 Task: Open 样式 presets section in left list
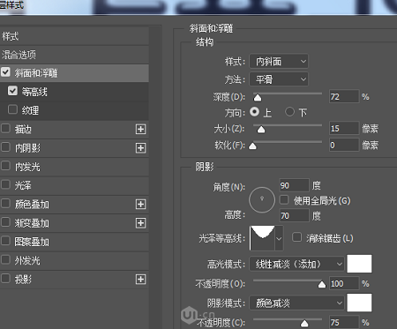74,36
